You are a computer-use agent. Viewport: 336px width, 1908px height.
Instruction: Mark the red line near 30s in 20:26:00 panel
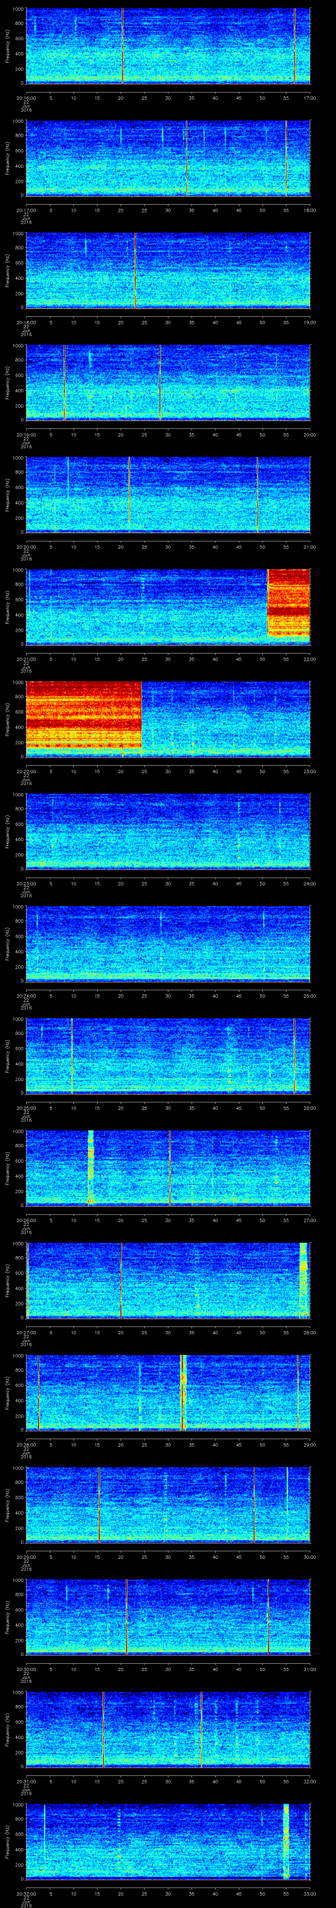click(170, 1168)
